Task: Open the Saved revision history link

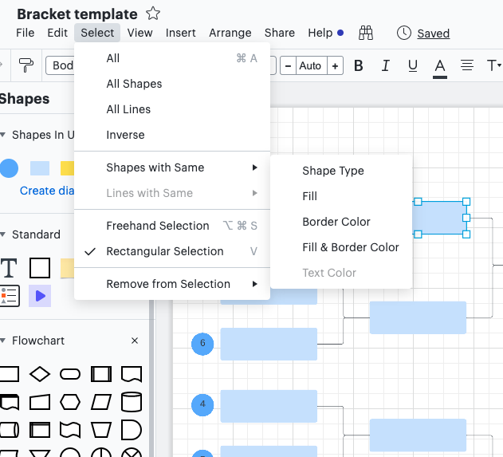Action: 433,33
